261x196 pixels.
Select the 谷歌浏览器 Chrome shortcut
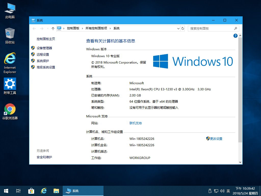[10, 112]
